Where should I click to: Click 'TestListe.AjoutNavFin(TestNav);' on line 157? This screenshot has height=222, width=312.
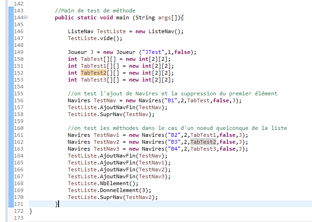tap(118, 107)
